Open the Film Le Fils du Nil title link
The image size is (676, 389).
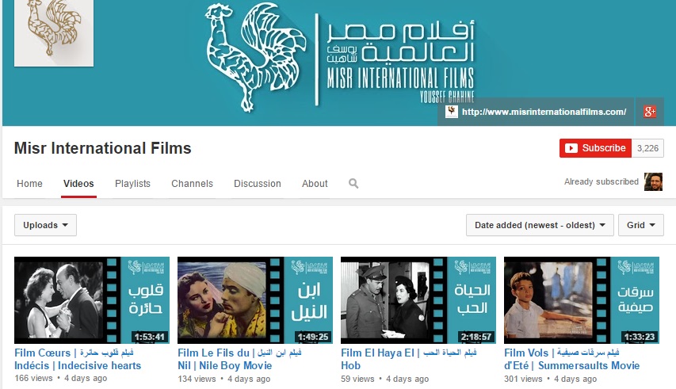(239, 359)
